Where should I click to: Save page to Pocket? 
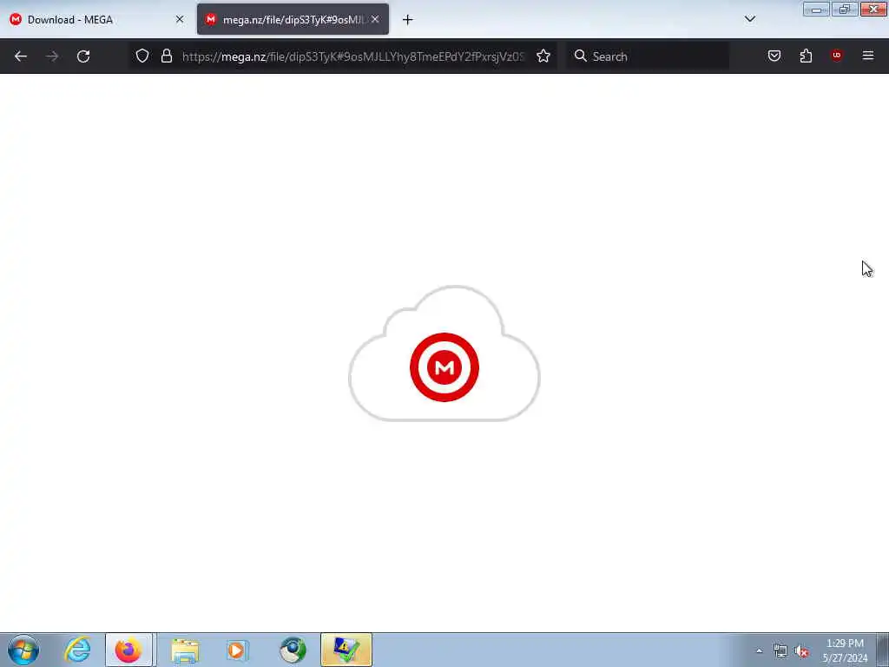coord(774,56)
